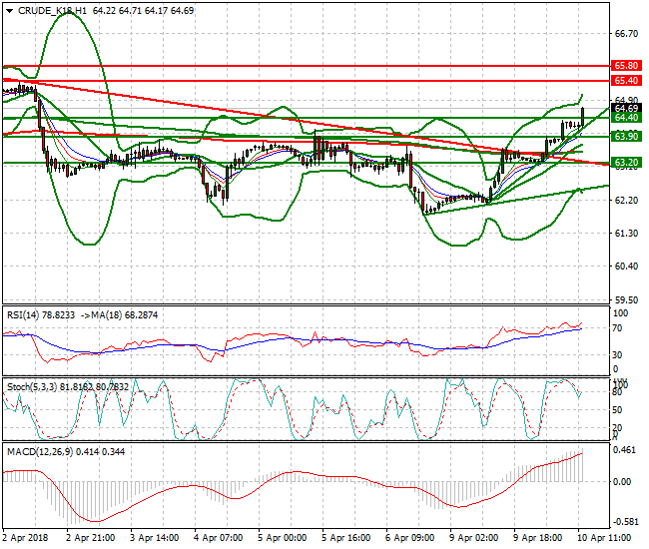Click the 2 Apr 2018 date label

coord(25,538)
